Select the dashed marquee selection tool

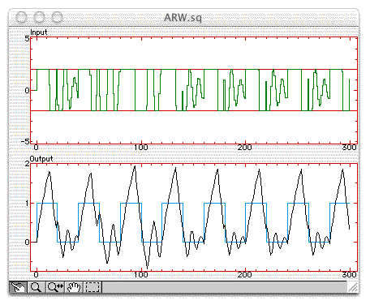pyautogui.click(x=92, y=287)
